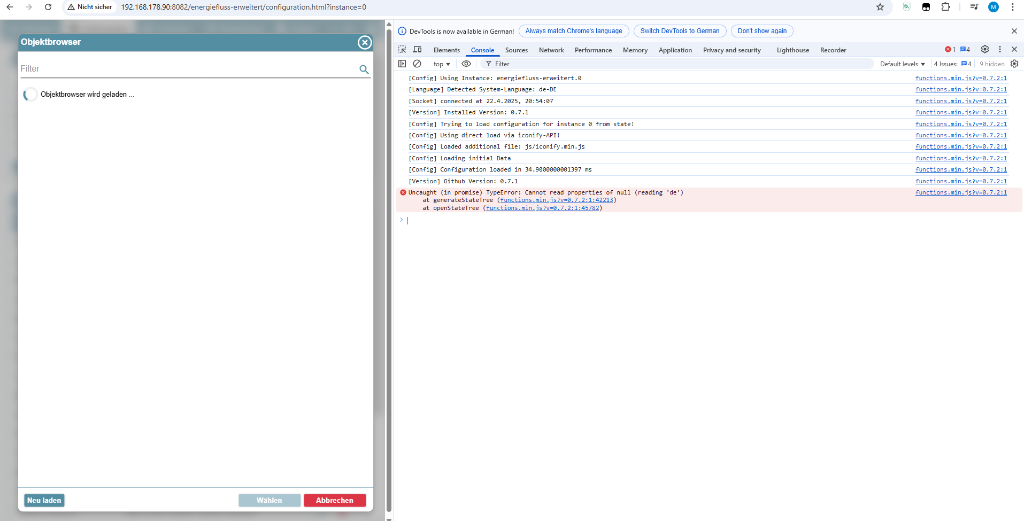Switch to the Performance tab
This screenshot has width=1024, height=521.
click(x=593, y=50)
